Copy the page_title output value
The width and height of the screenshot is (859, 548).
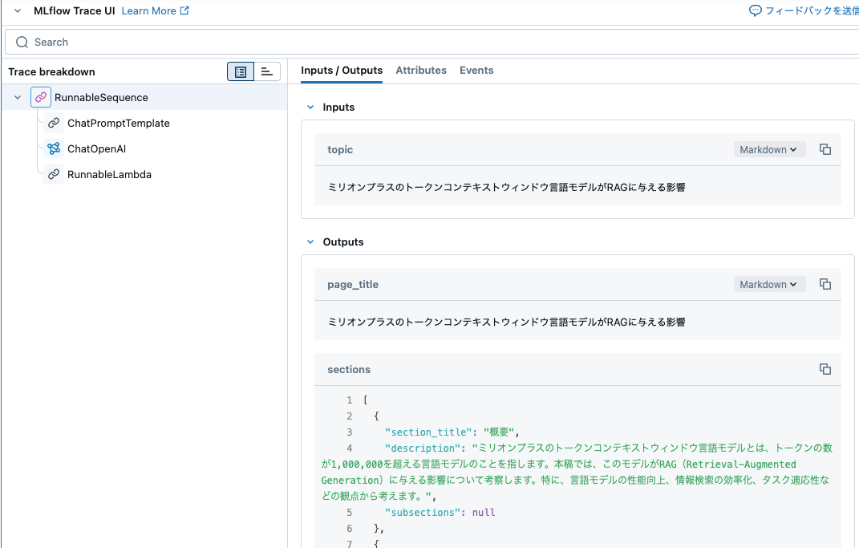pyautogui.click(x=825, y=284)
